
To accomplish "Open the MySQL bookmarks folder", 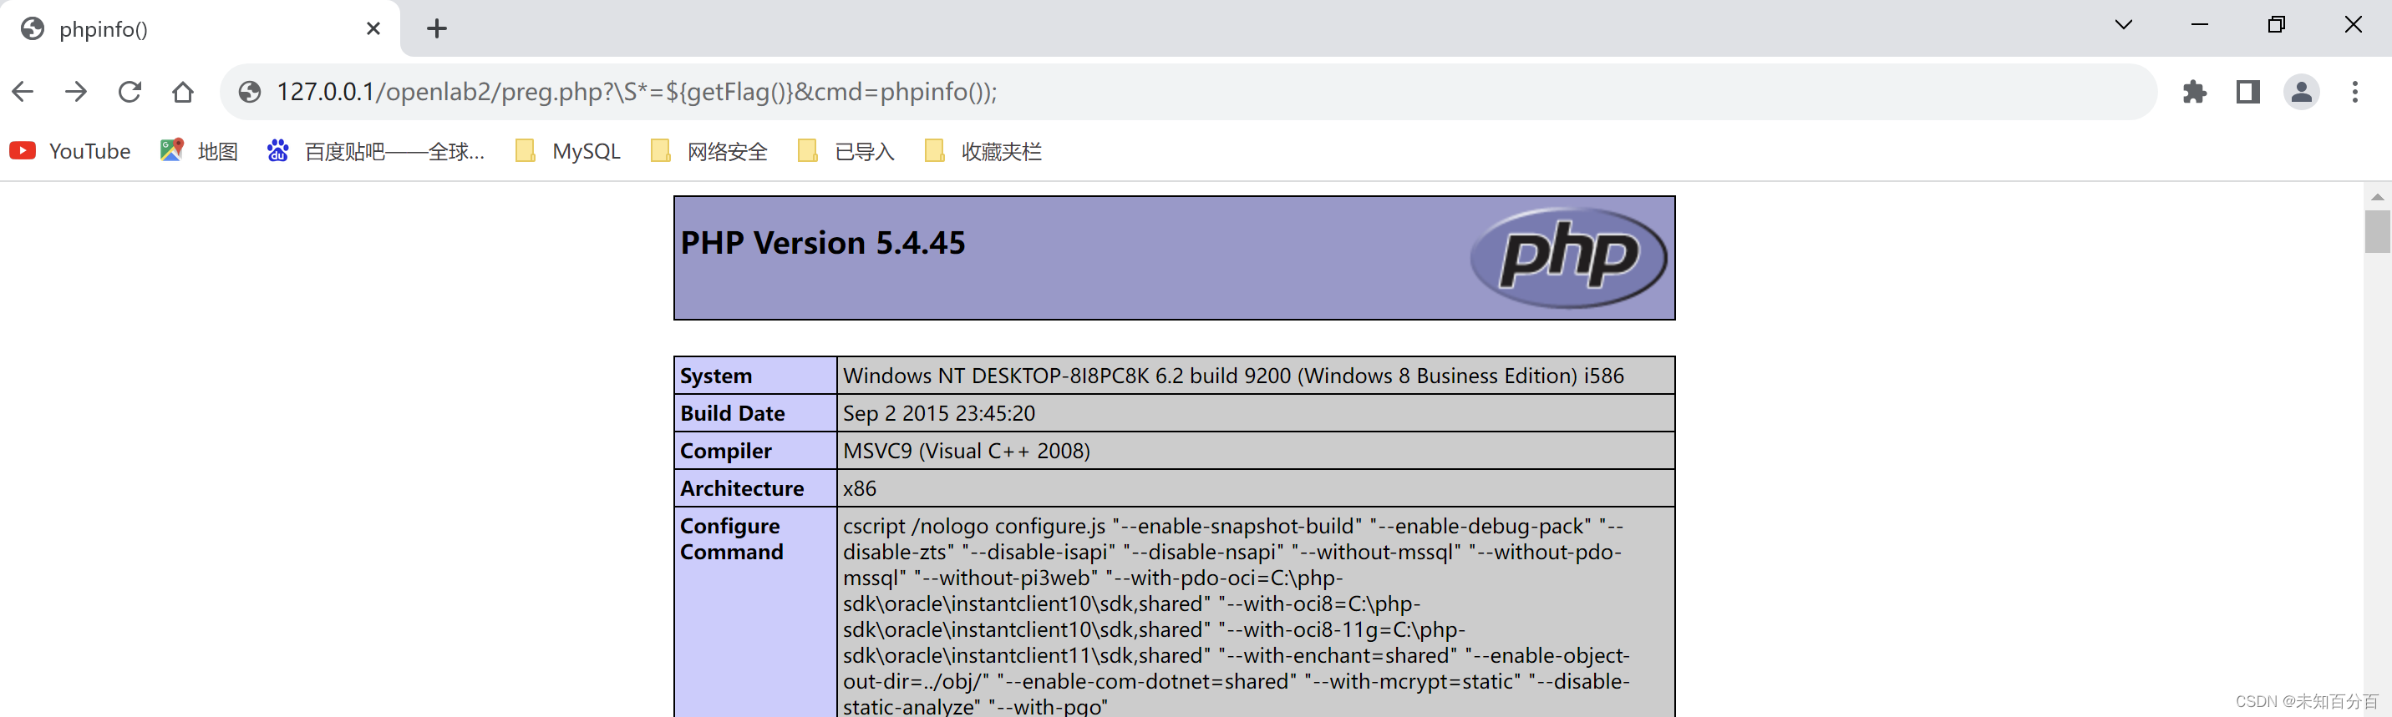I will click(568, 151).
